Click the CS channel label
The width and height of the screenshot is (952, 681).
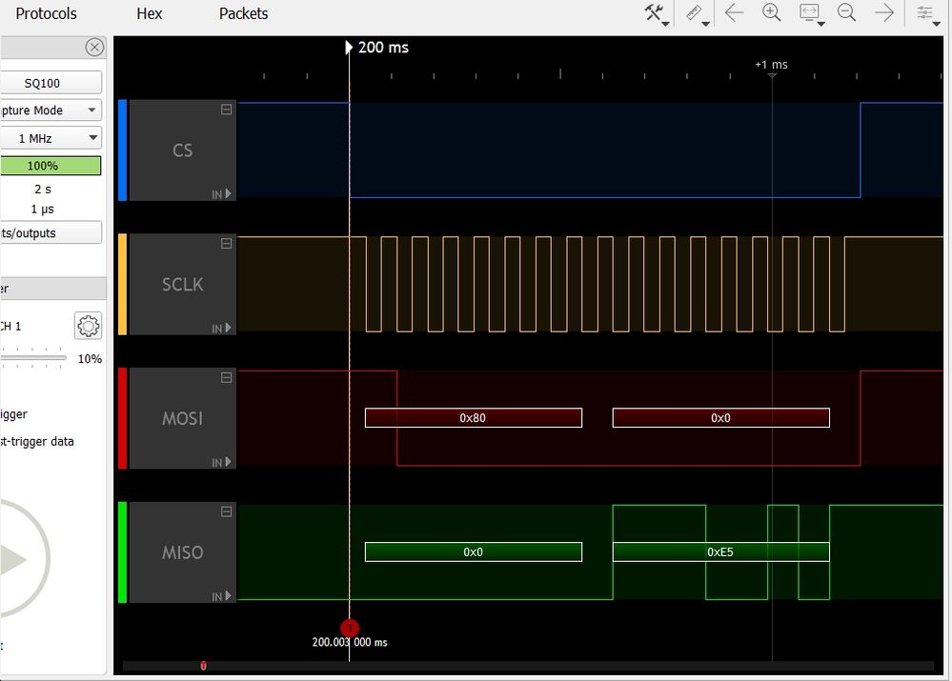(183, 150)
